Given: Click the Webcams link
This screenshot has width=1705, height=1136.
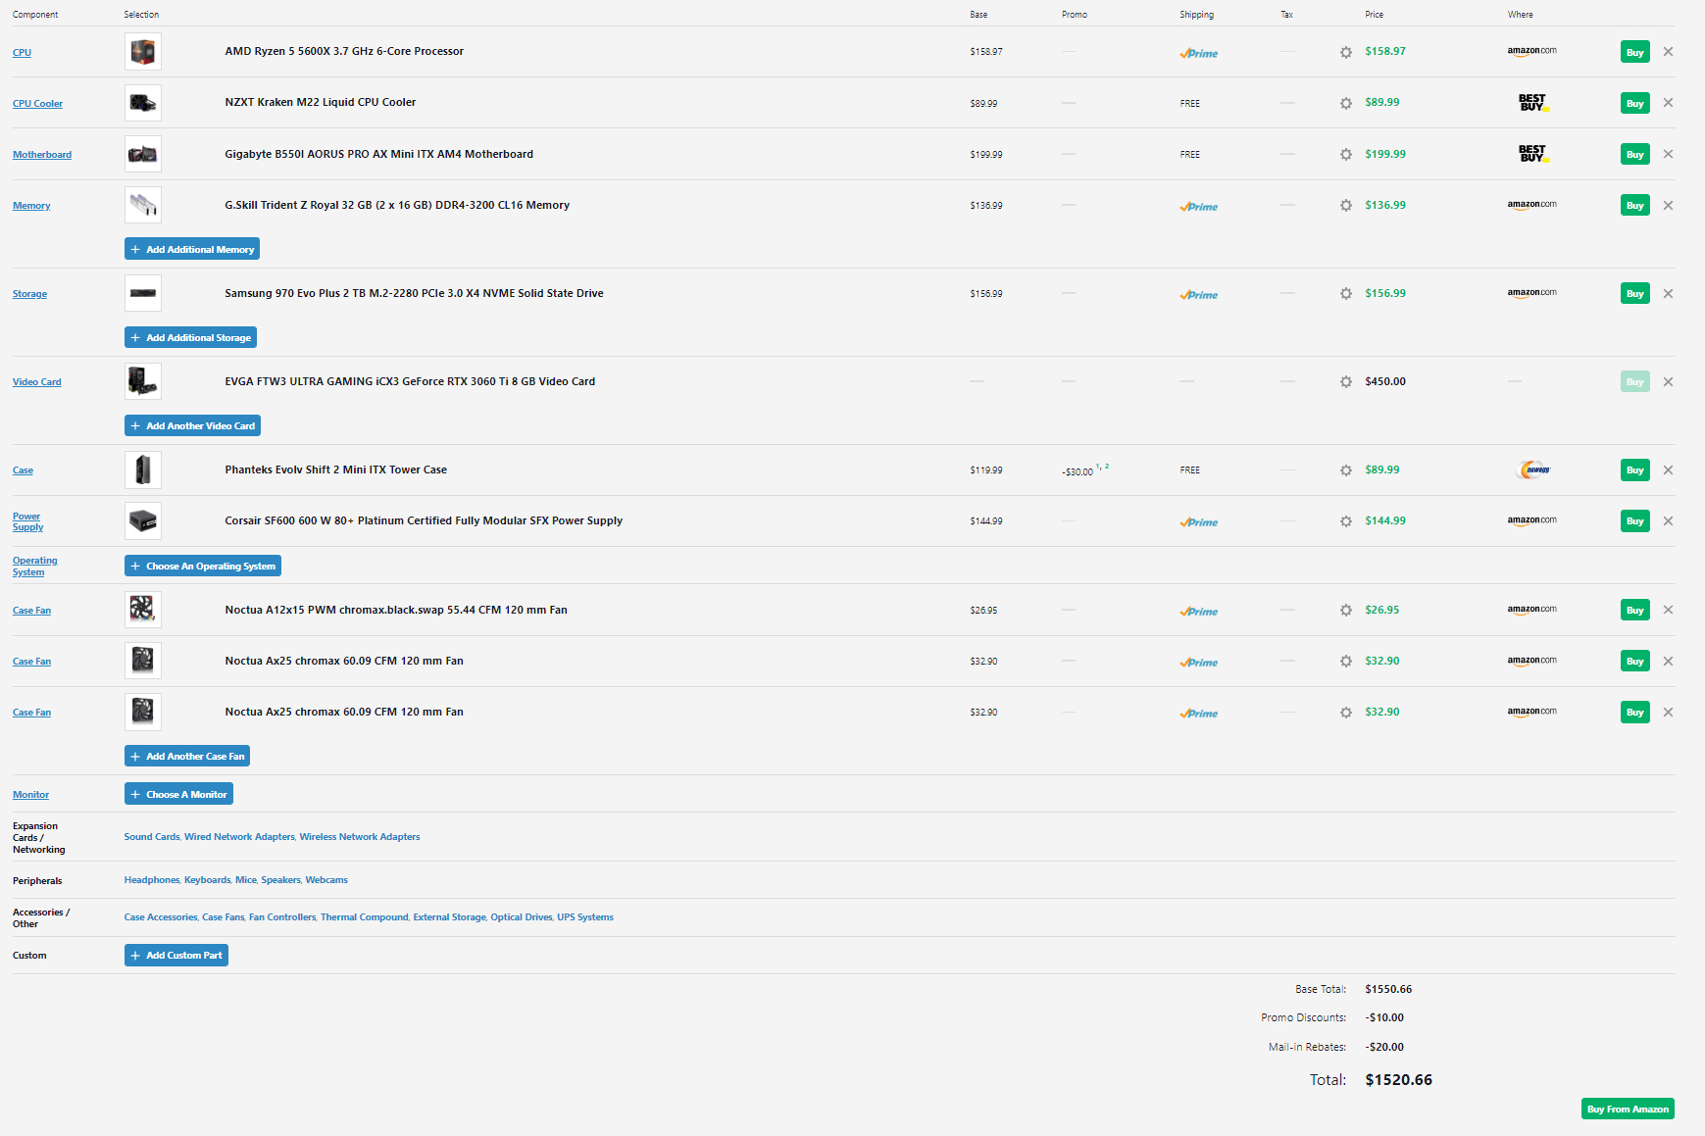Looking at the screenshot, I should coord(326,880).
